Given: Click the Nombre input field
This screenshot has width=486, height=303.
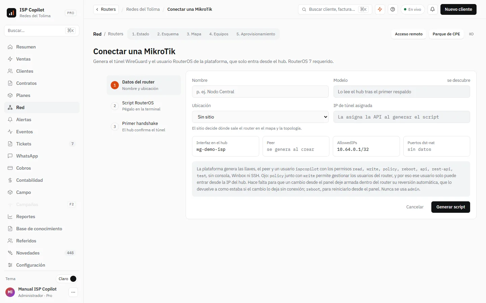Looking at the screenshot, I should (260, 92).
